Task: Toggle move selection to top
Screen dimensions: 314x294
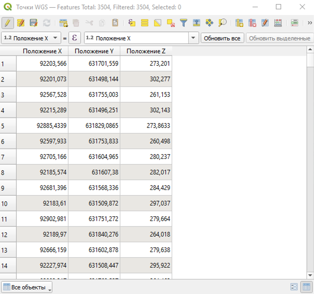Action: tap(196, 23)
